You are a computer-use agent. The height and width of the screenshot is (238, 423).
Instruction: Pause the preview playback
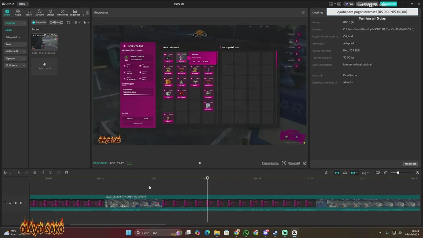200,163
